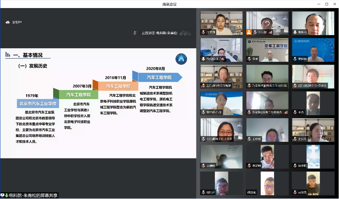Click the blue 2020年8月 汽车工程学院 arrow
The image size is (339, 199).
click(159, 77)
